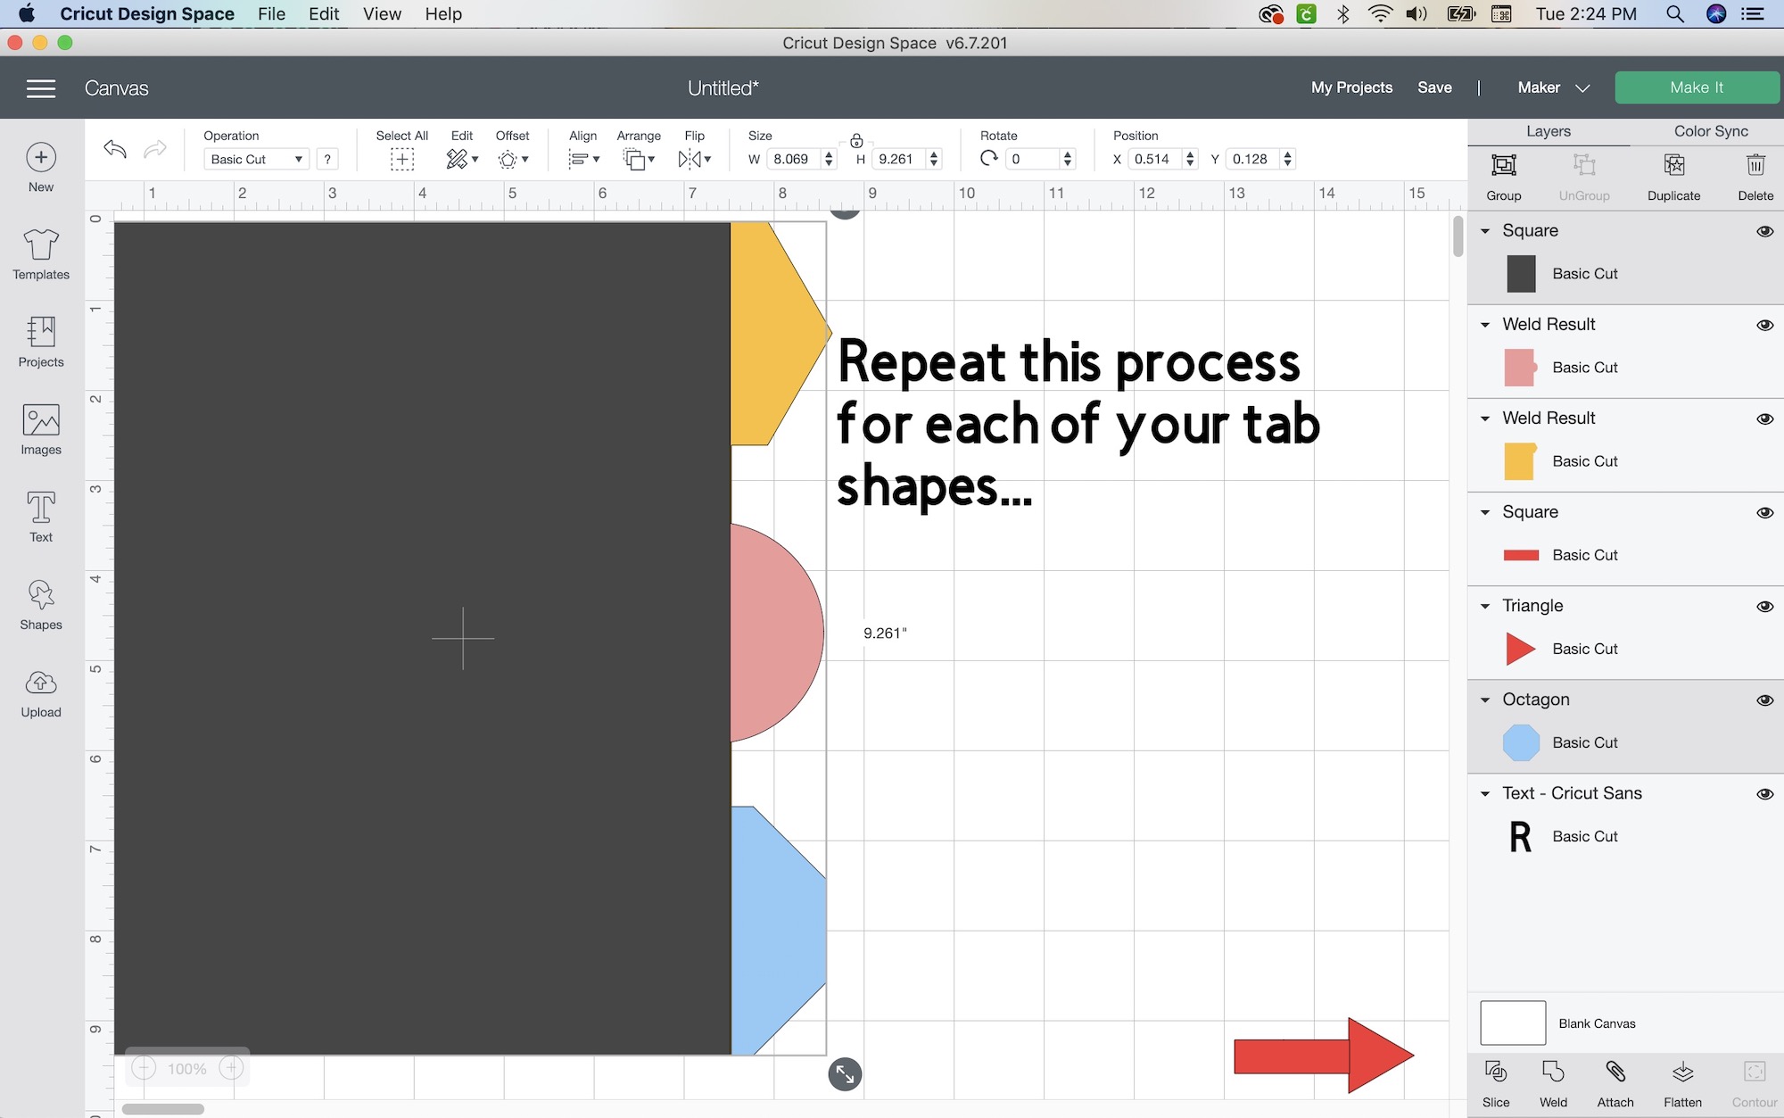Screen dimensions: 1784x1118
Task: Create a New project from the sidebar
Action: [41, 168]
